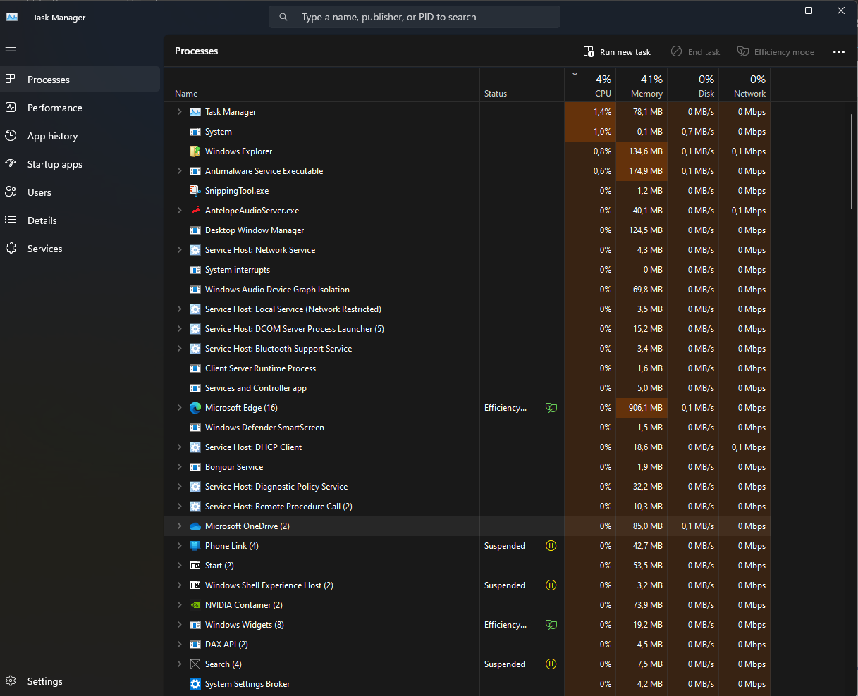Screen dimensions: 858x696
Task: Go to Startup apps tab
Action: tap(80, 164)
